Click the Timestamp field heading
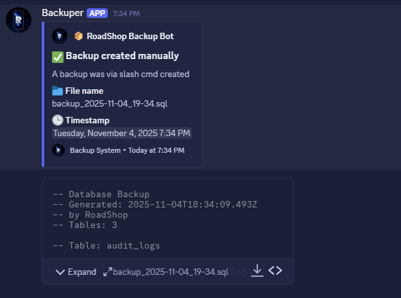 click(x=87, y=120)
